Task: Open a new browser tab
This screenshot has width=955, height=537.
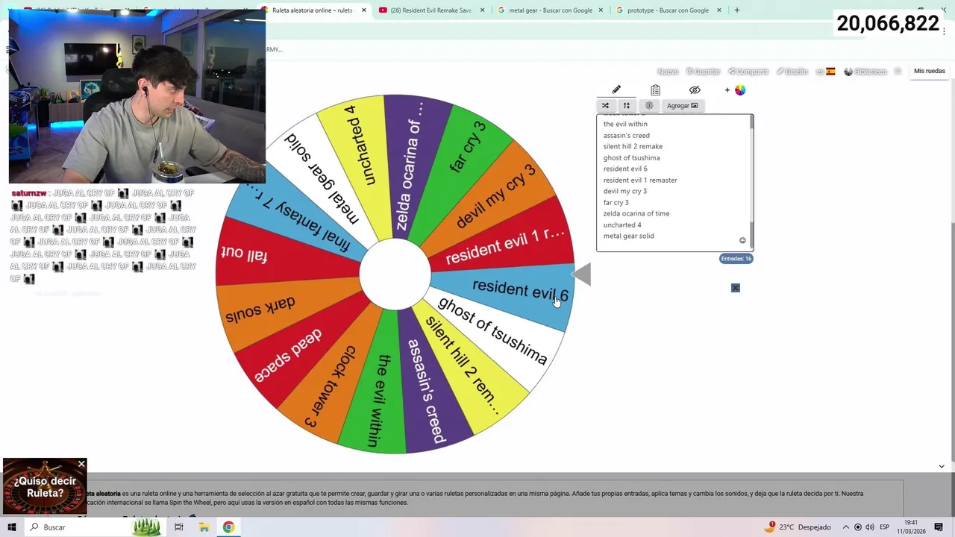Action: click(x=736, y=10)
